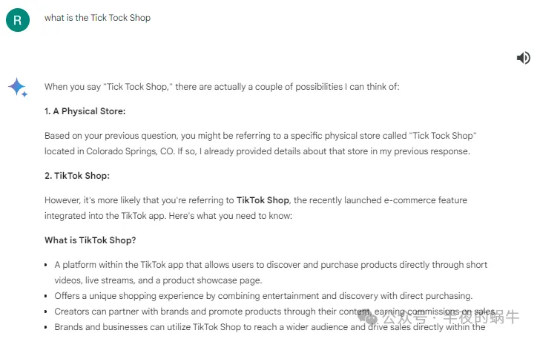The width and height of the screenshot is (537, 339).
Task: Click the Gemini sparkle star icon
Action: click(x=18, y=88)
